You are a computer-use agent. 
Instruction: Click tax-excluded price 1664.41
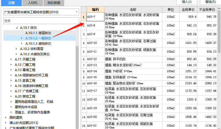(x=207, y=71)
